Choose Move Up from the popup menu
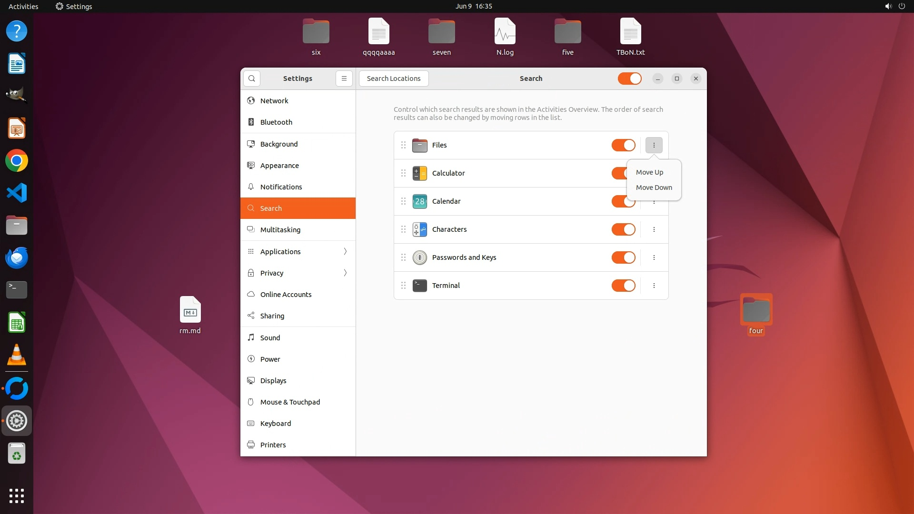Screen dimensions: 914x514 click(x=649, y=172)
